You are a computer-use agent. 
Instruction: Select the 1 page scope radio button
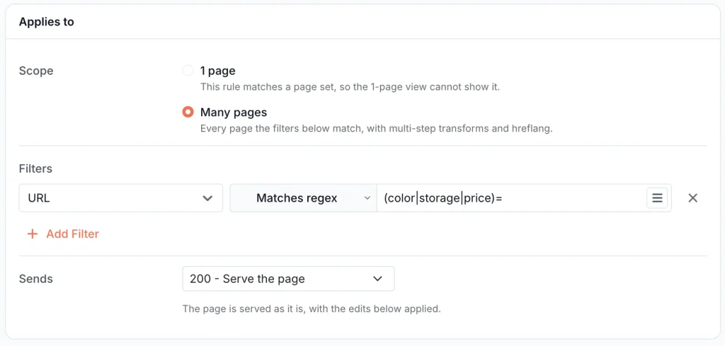click(x=188, y=71)
